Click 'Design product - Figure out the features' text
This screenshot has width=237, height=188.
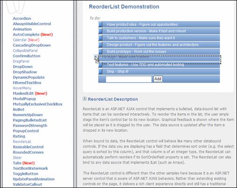pyautogui.click(x=153, y=45)
